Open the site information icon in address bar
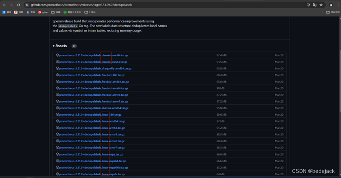 tap(27, 5)
